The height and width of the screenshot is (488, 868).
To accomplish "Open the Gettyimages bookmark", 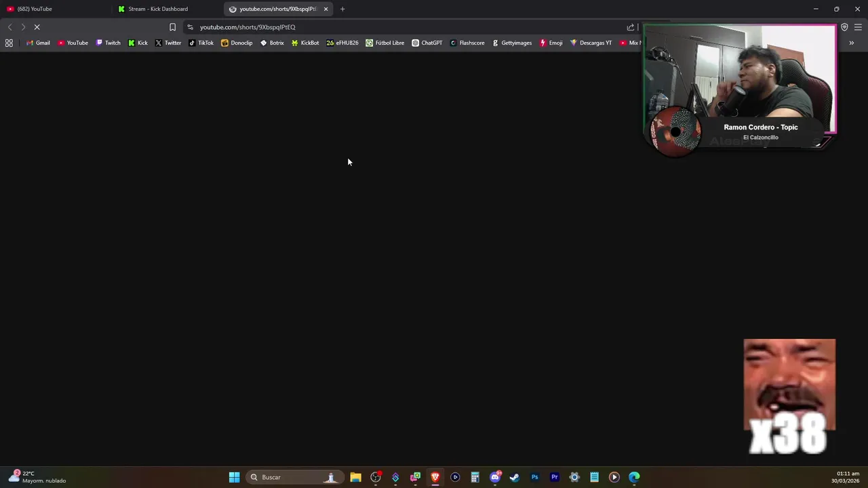I will pyautogui.click(x=512, y=43).
